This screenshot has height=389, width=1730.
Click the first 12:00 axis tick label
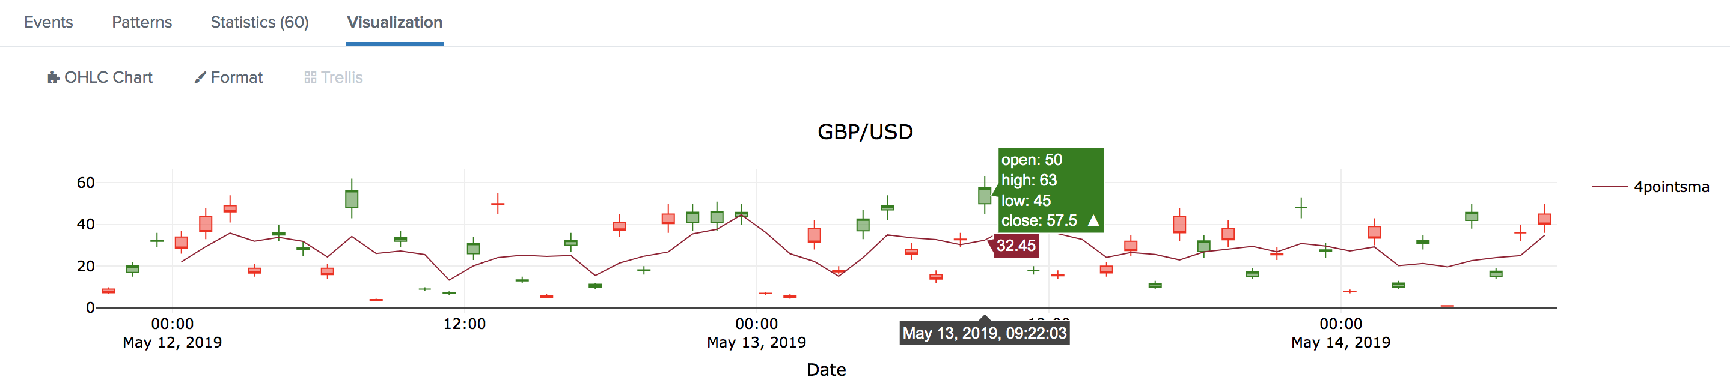(465, 324)
